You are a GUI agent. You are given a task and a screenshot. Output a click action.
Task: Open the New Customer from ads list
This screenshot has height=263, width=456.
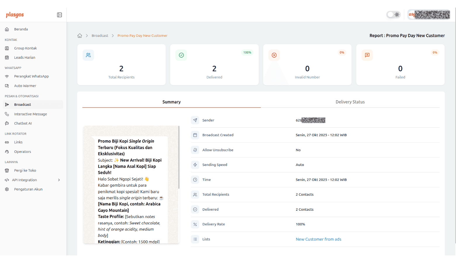(318, 239)
